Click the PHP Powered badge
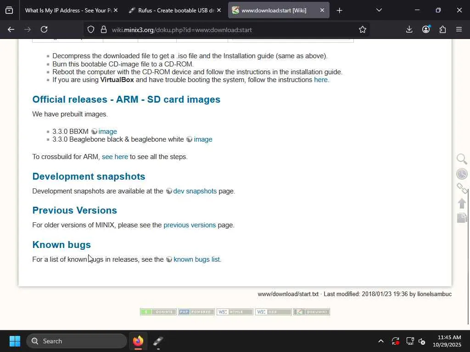470x352 pixels. point(196,312)
